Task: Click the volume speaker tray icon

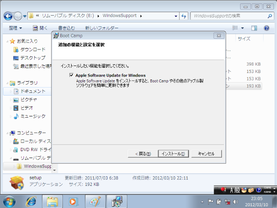Action: pyautogui.click(x=235, y=201)
